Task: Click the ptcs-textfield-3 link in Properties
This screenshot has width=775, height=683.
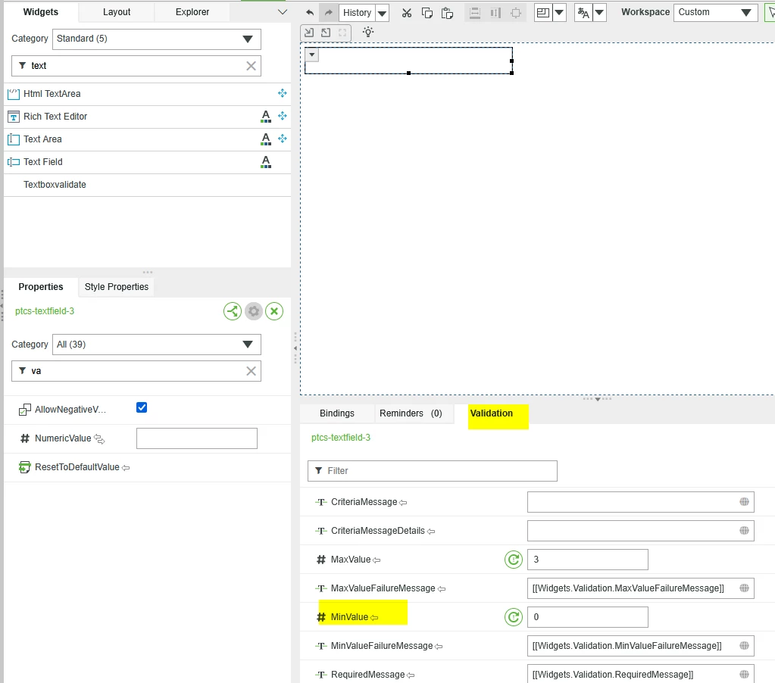Action: pos(45,311)
